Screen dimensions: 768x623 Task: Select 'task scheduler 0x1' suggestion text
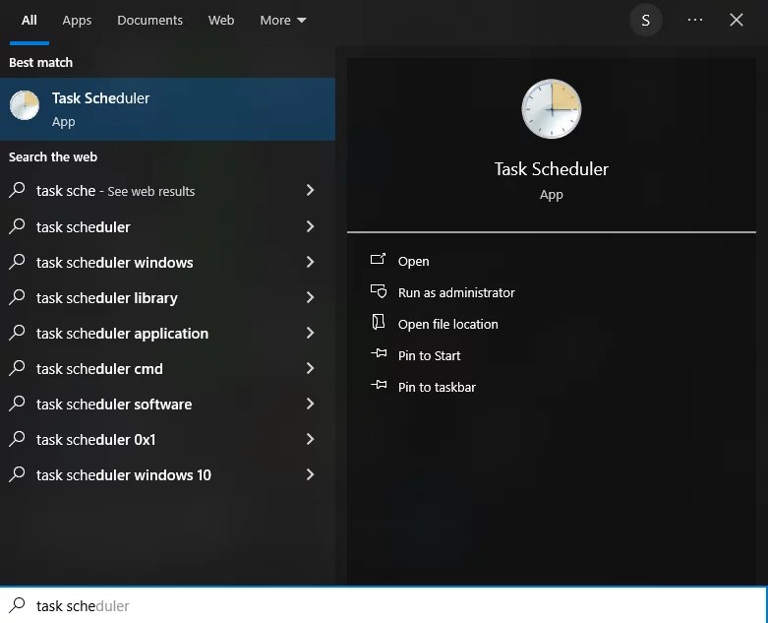pos(96,440)
